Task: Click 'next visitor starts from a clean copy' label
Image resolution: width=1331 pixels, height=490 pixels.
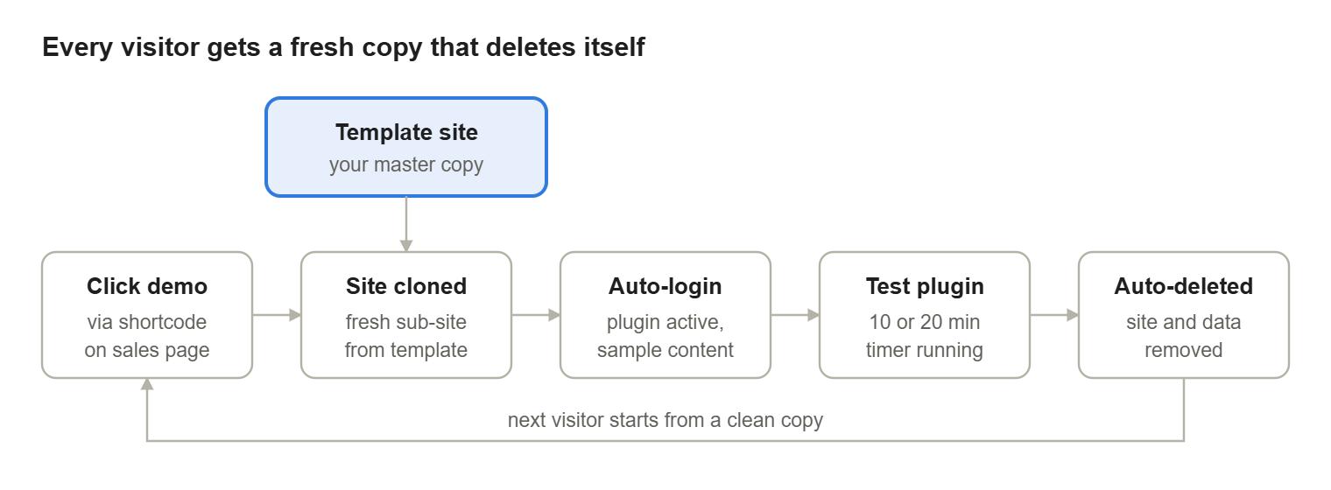Action: click(665, 420)
